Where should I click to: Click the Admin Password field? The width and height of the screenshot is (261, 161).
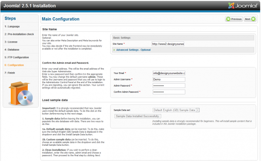coord(169,86)
